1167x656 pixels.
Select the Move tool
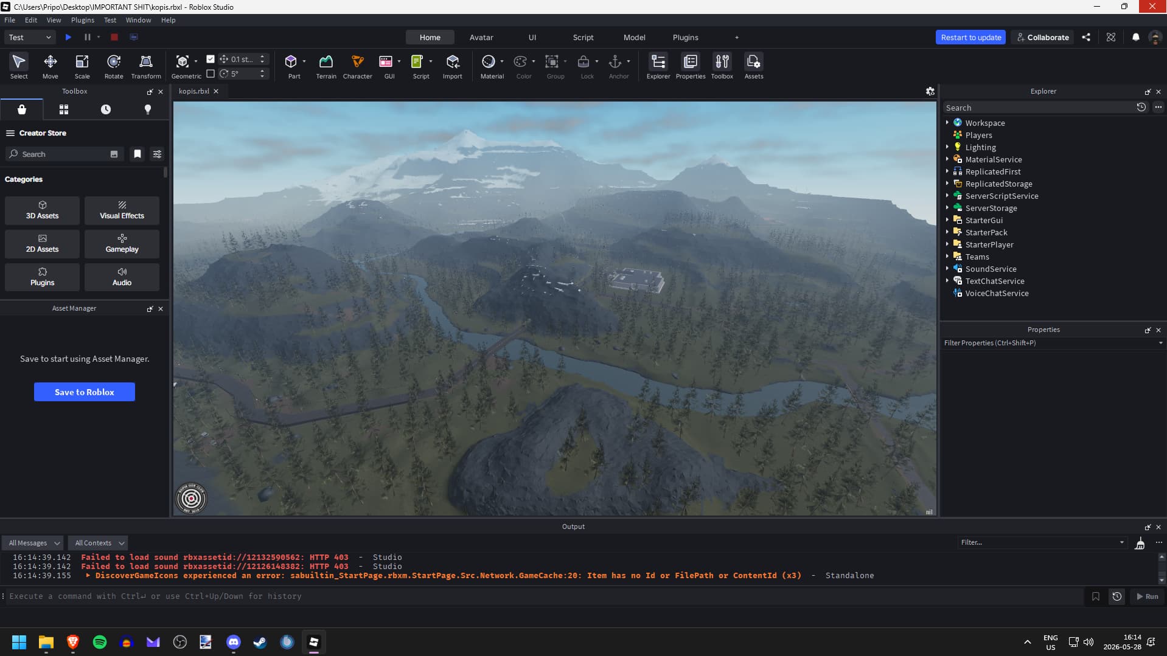point(50,66)
